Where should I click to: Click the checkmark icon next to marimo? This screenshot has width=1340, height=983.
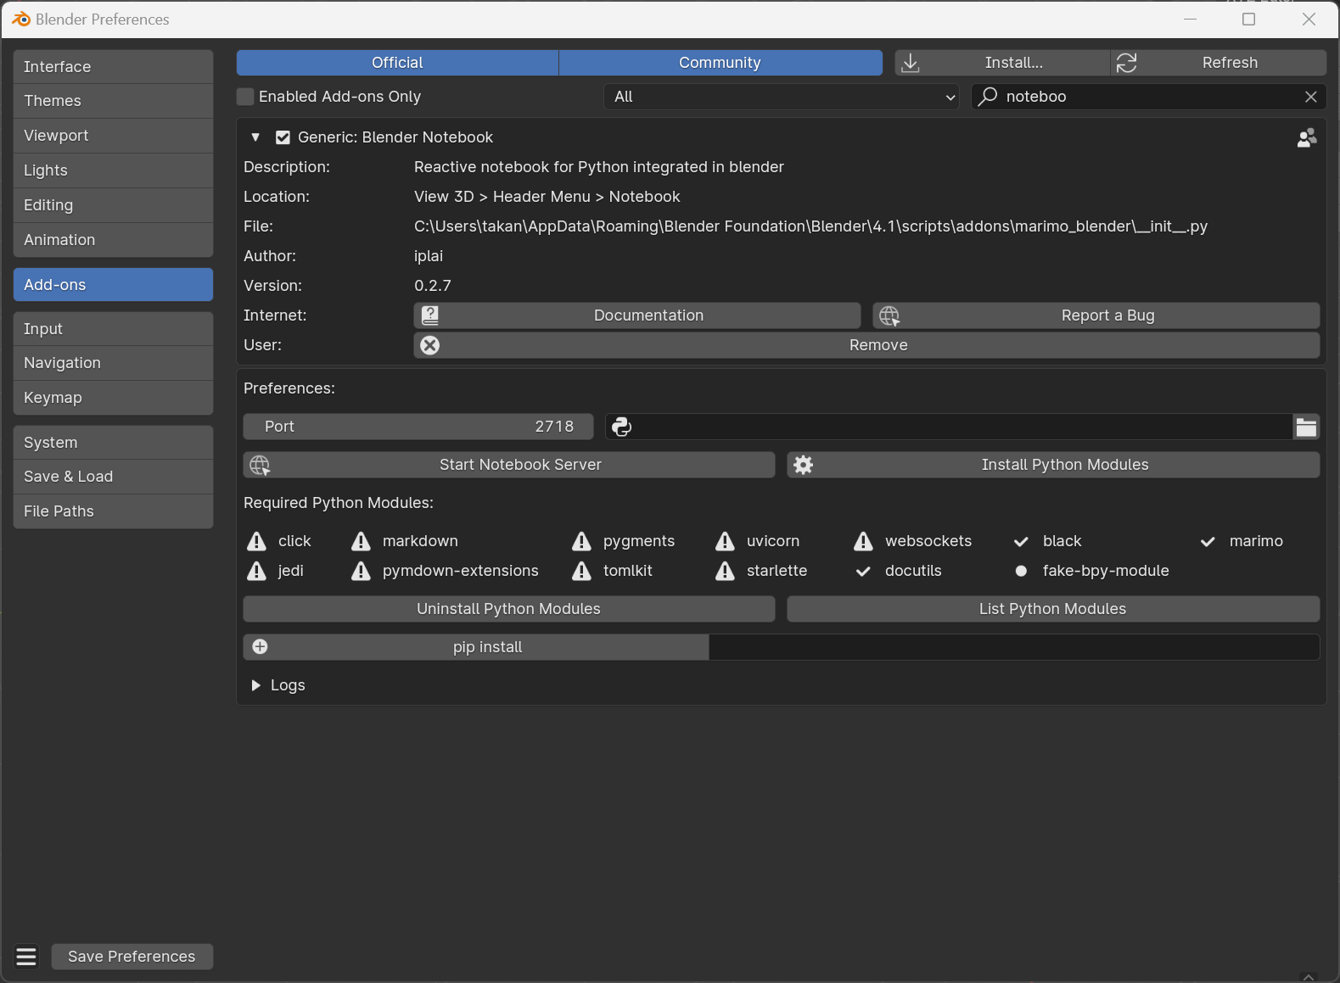point(1208,541)
